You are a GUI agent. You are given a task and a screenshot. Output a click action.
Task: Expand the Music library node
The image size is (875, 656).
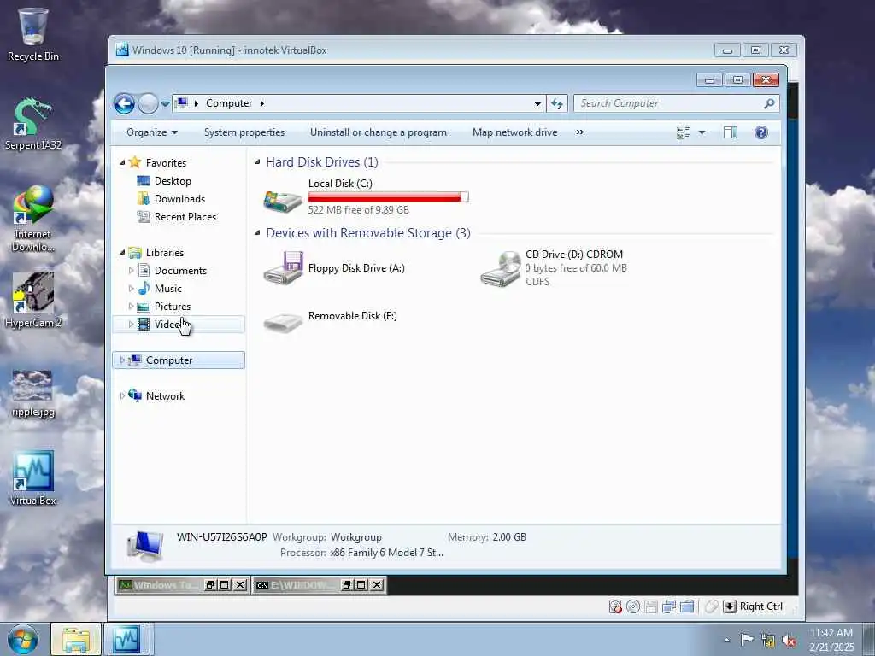tap(131, 289)
